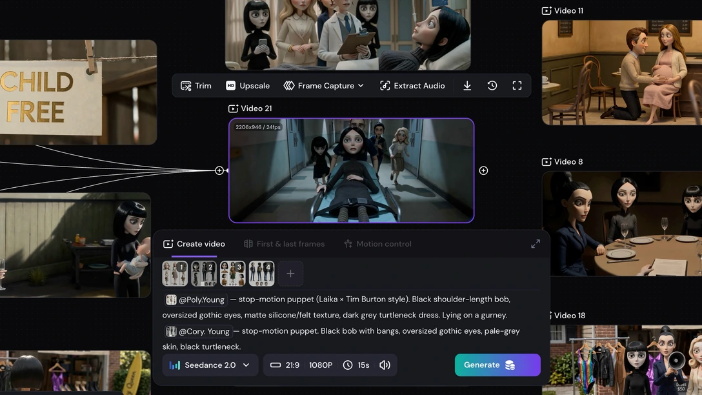Screen dimensions: 702x395
Task: Expand the prompt panel with the arrows icon
Action: tap(536, 243)
